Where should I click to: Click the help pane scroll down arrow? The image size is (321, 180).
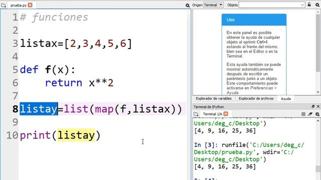pyautogui.click(x=318, y=92)
